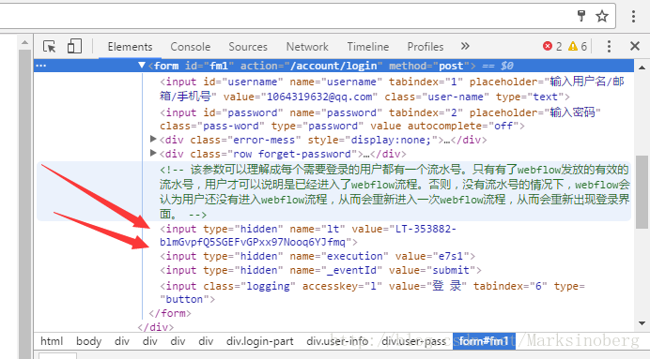Click div.user-info breadcrumb
Viewport: 650px width, 359px height.
coord(337,341)
